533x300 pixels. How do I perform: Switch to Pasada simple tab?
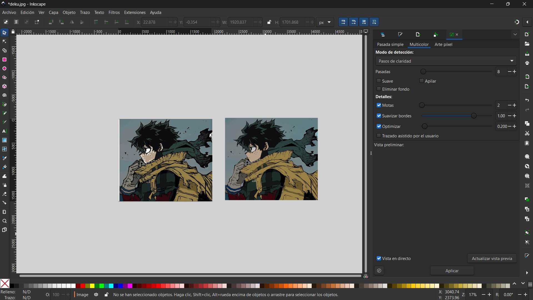(x=390, y=44)
